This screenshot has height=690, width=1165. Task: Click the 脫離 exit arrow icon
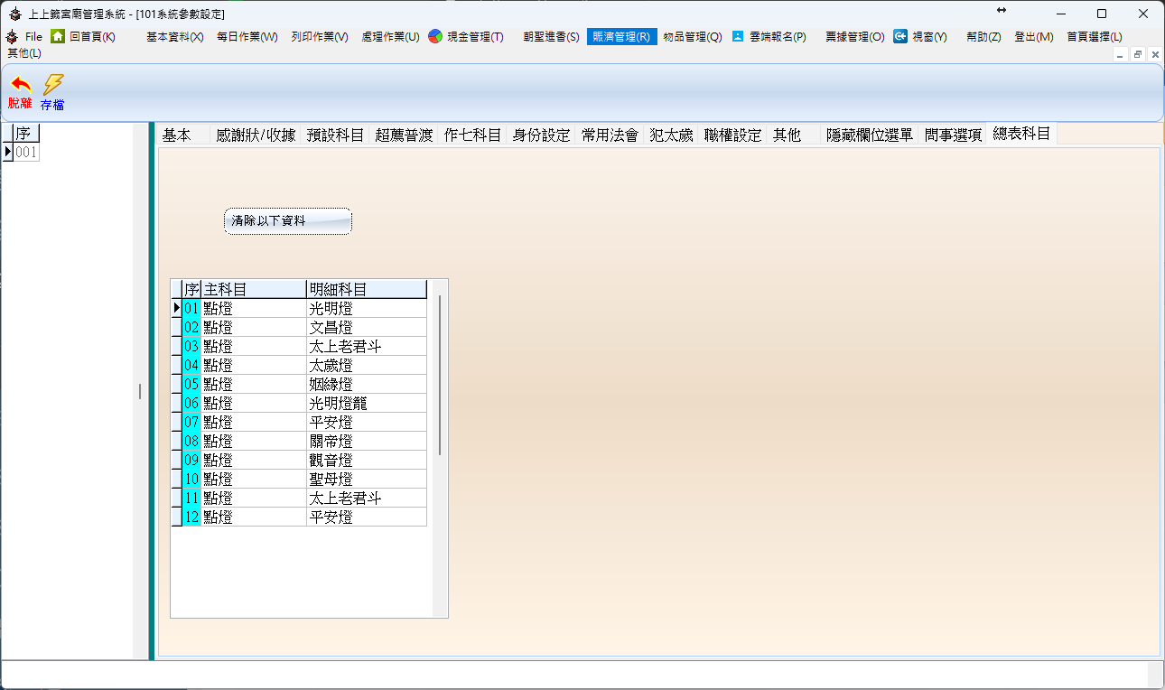(x=20, y=85)
